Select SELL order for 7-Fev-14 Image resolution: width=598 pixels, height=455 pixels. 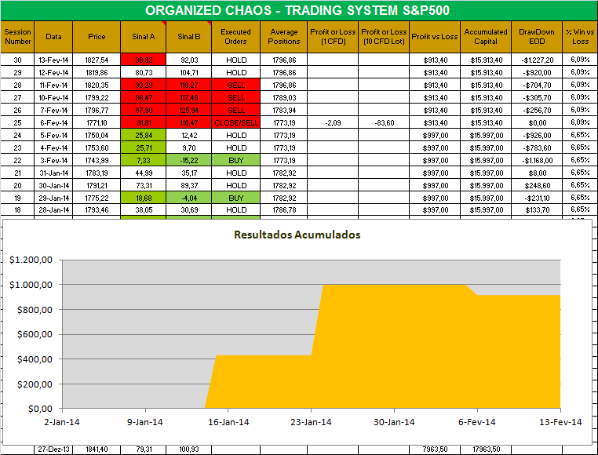coord(235,111)
